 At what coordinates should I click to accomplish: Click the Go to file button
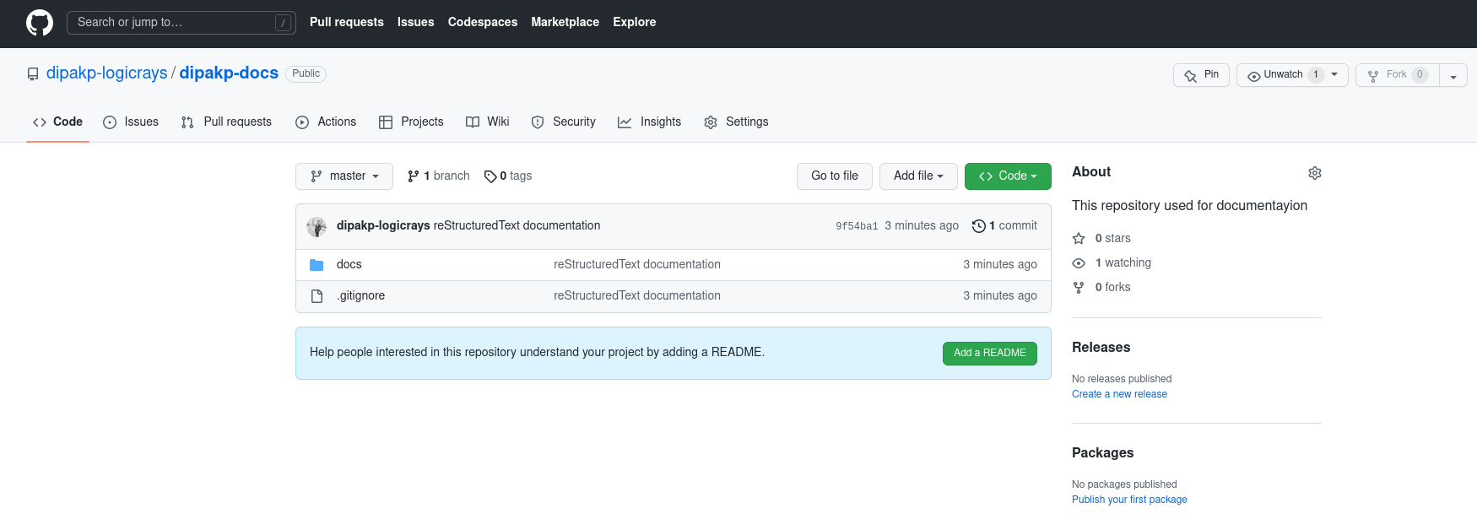(x=835, y=176)
